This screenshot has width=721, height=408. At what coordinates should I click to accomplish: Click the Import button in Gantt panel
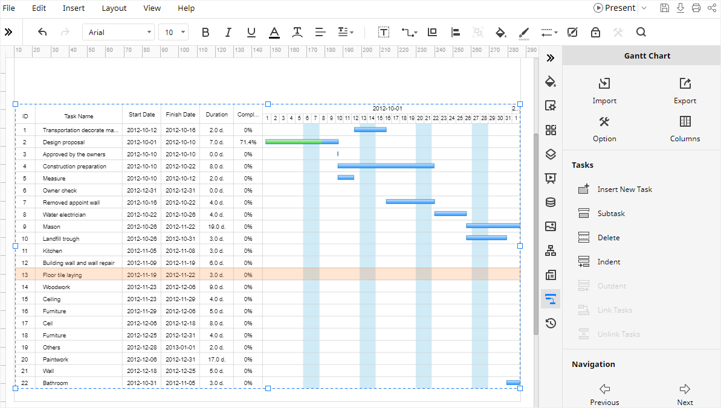point(604,91)
